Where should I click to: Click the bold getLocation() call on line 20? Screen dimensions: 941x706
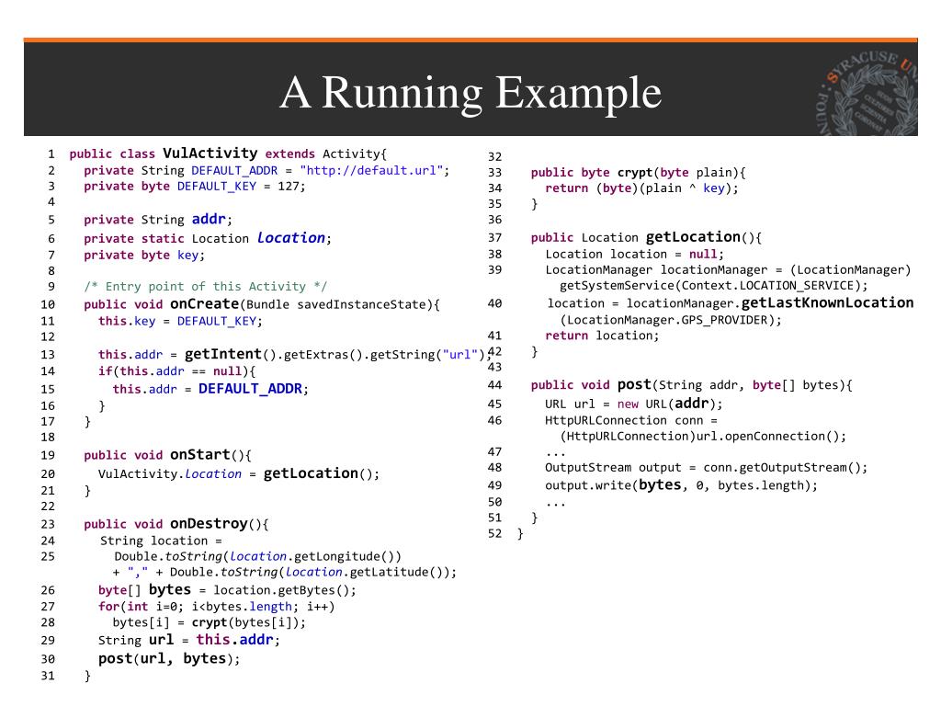(x=319, y=473)
